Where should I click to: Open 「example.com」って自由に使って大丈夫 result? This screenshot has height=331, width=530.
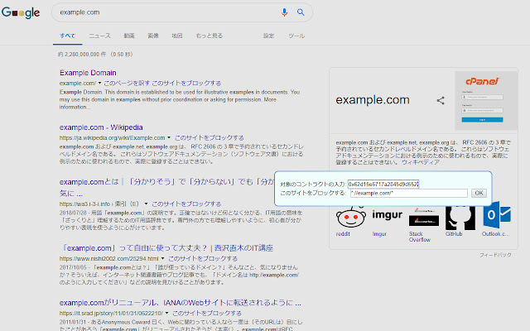coord(166,248)
